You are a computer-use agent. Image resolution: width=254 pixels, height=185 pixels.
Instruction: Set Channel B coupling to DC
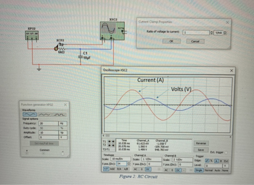click(x=178, y=170)
